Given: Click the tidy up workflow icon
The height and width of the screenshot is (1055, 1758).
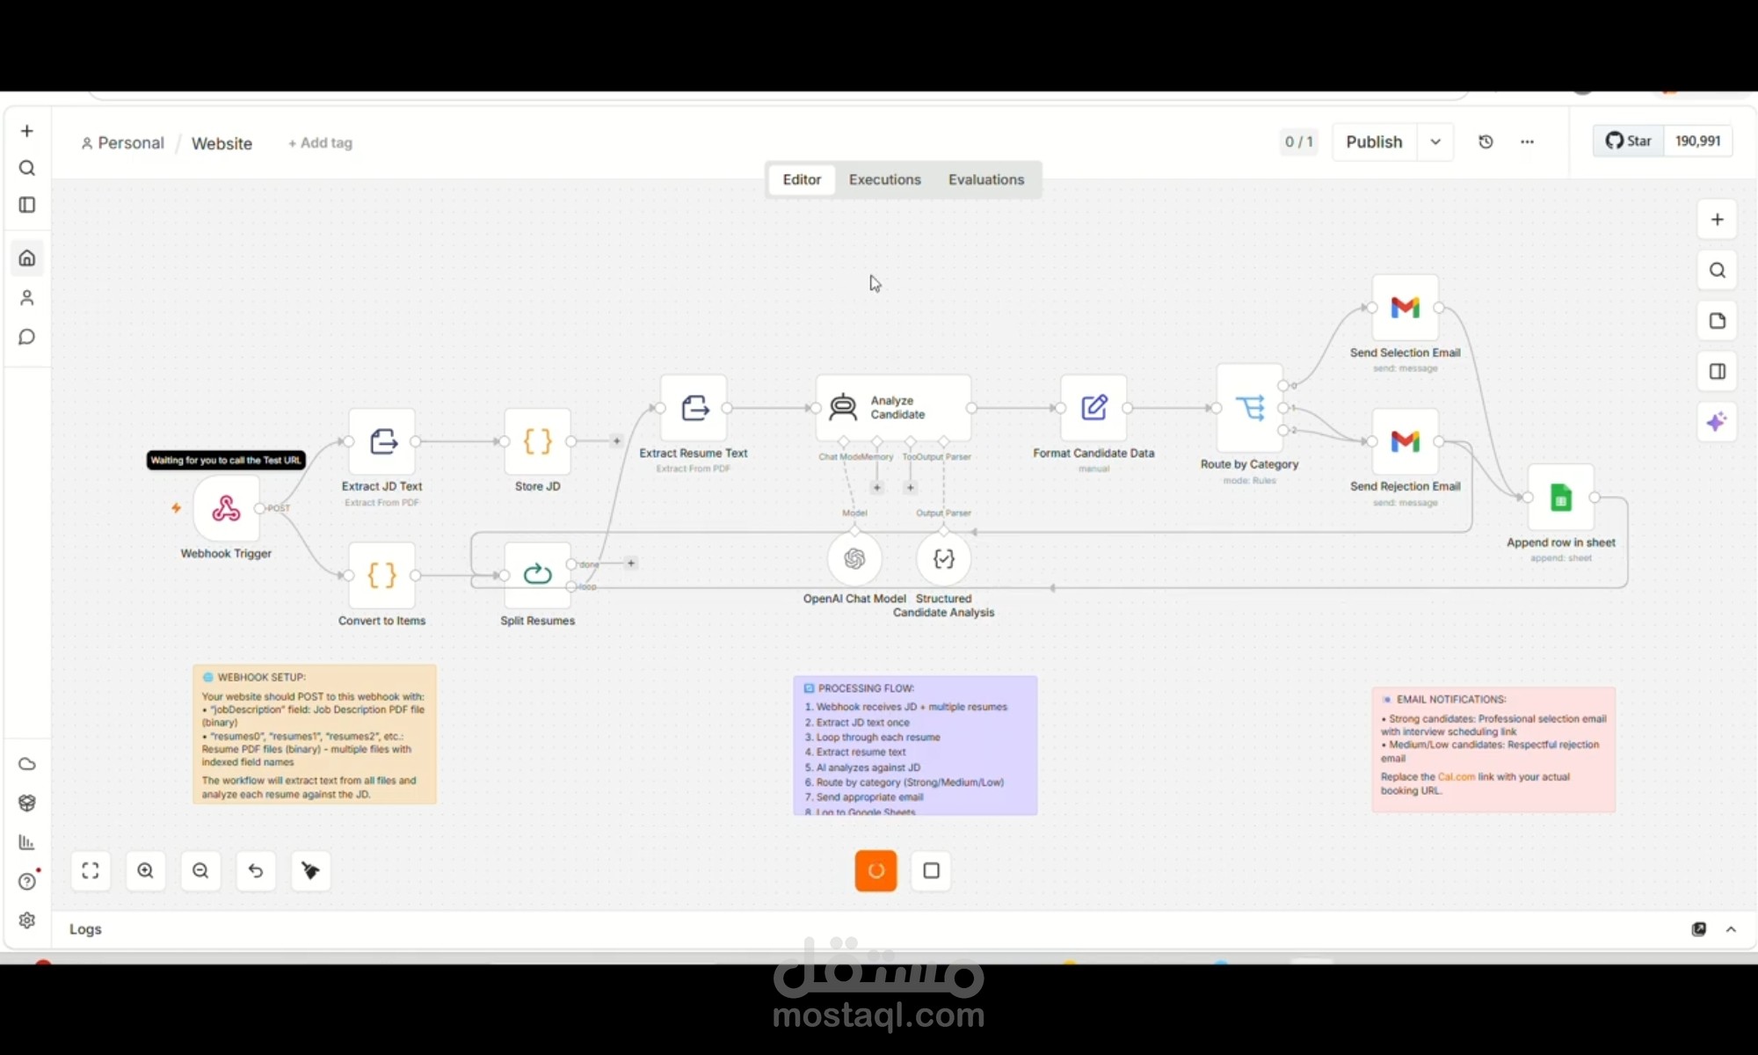Looking at the screenshot, I should tap(310, 870).
